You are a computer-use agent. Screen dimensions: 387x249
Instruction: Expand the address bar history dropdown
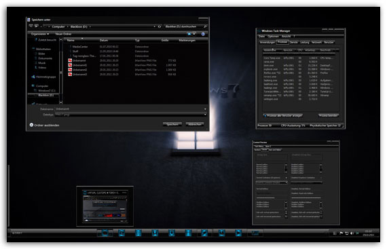tap(155, 26)
